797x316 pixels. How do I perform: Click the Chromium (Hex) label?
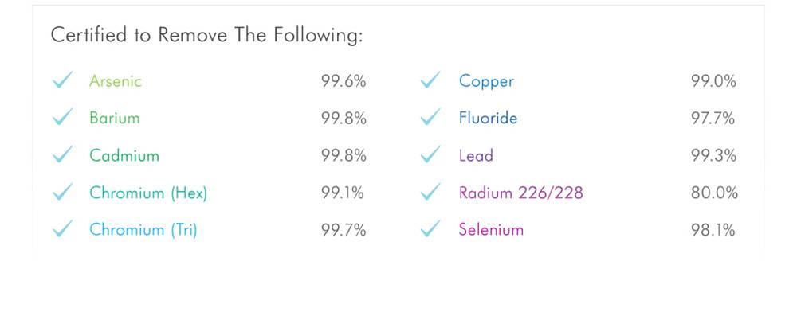(x=148, y=193)
